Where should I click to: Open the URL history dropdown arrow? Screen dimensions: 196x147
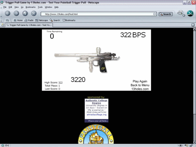coord(155,14)
